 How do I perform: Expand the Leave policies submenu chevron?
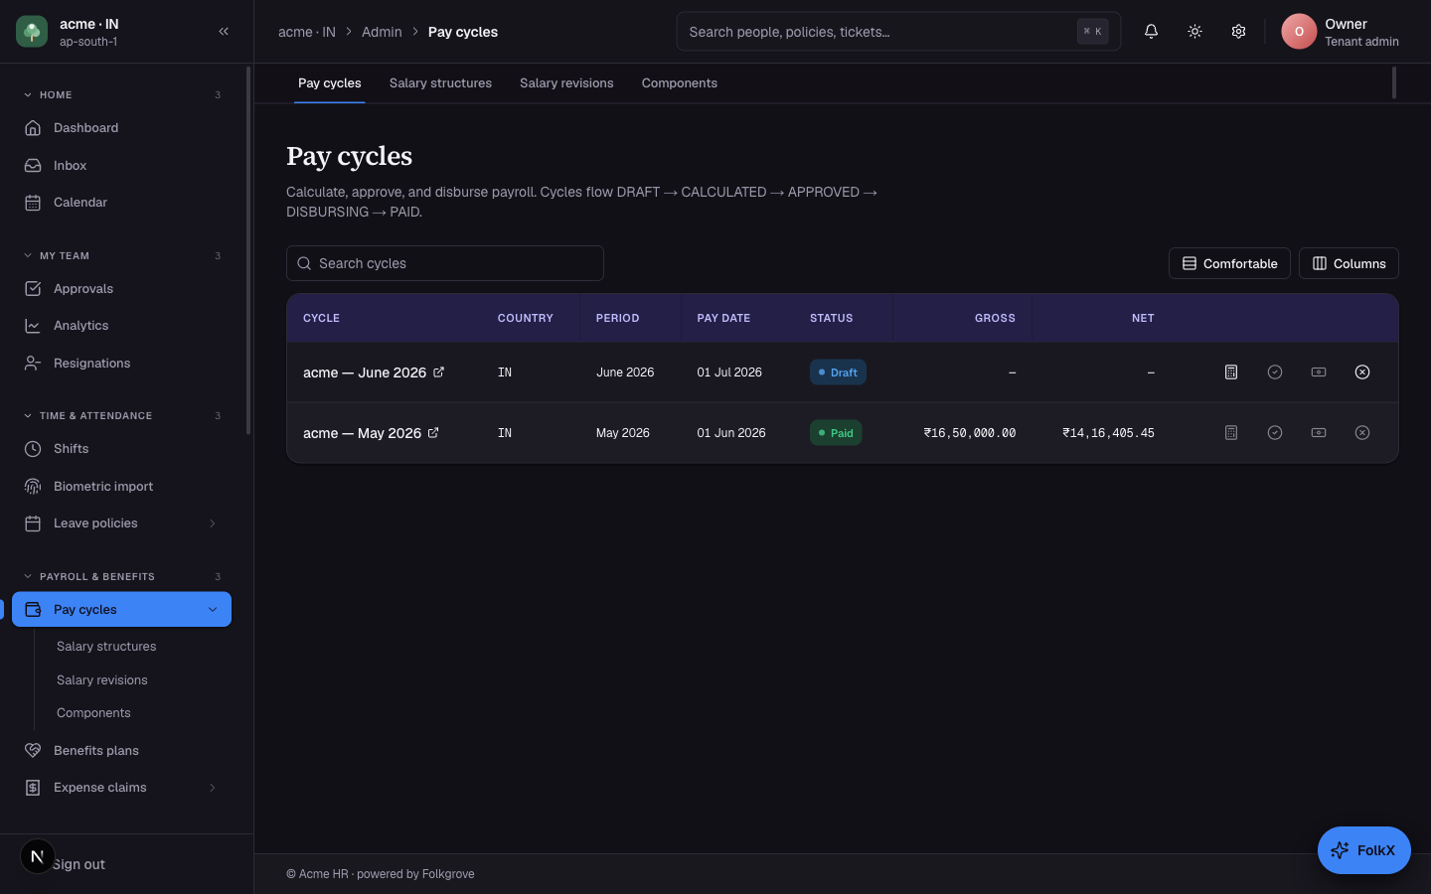point(212,523)
